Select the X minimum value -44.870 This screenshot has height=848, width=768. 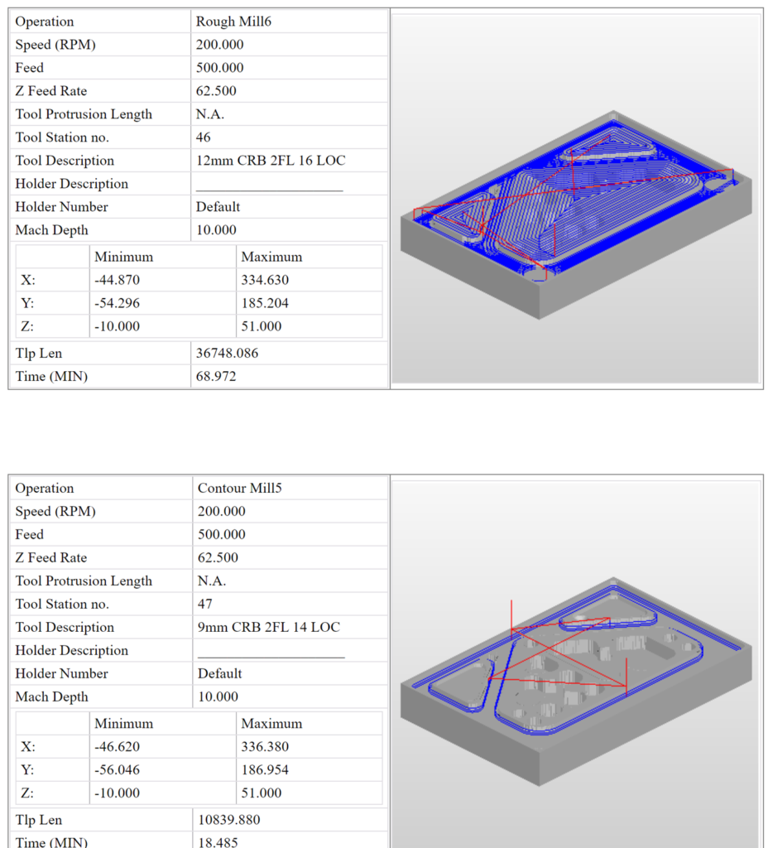(120, 279)
